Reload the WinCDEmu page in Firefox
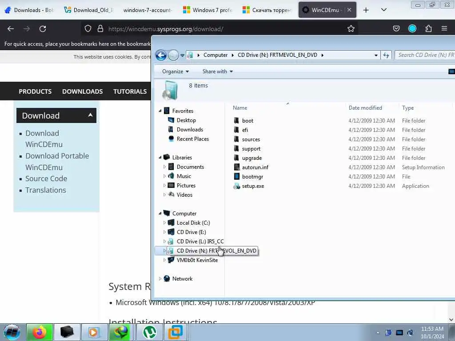This screenshot has width=455, height=341. (43, 29)
